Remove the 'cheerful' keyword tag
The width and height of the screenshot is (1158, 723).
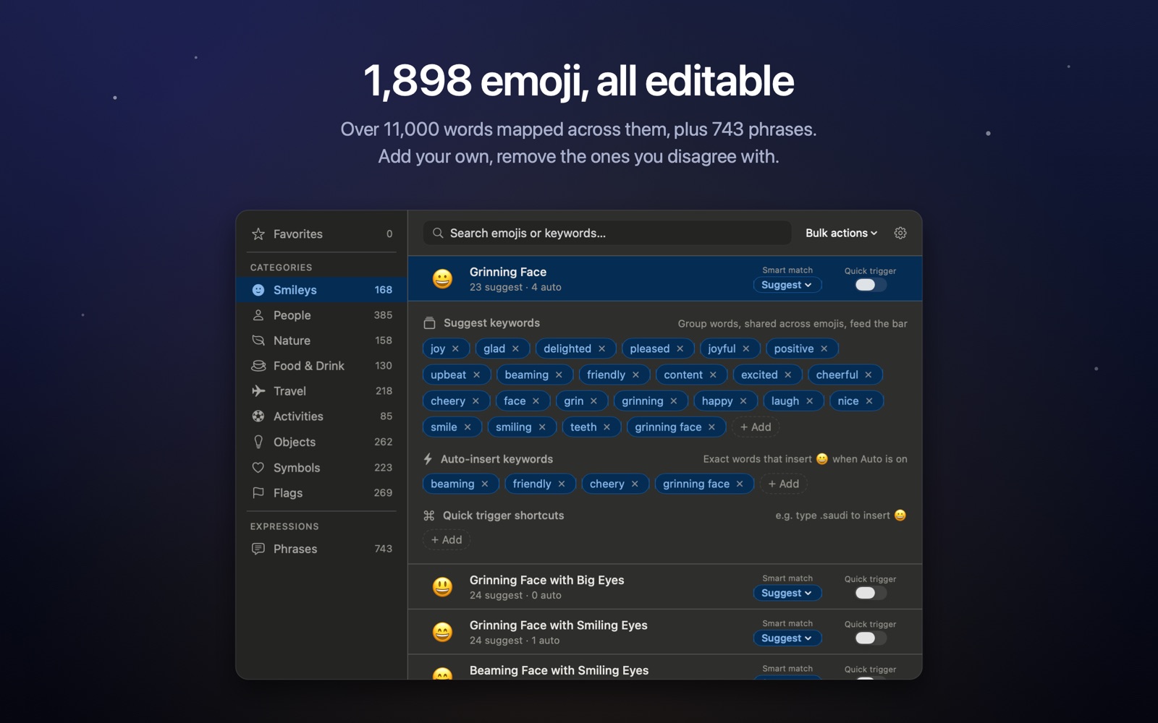pyautogui.click(x=868, y=375)
